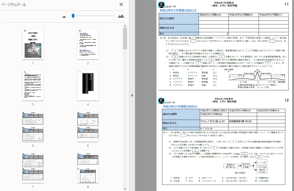Click page number 11 in the document
294x191 pixels.
287,4
